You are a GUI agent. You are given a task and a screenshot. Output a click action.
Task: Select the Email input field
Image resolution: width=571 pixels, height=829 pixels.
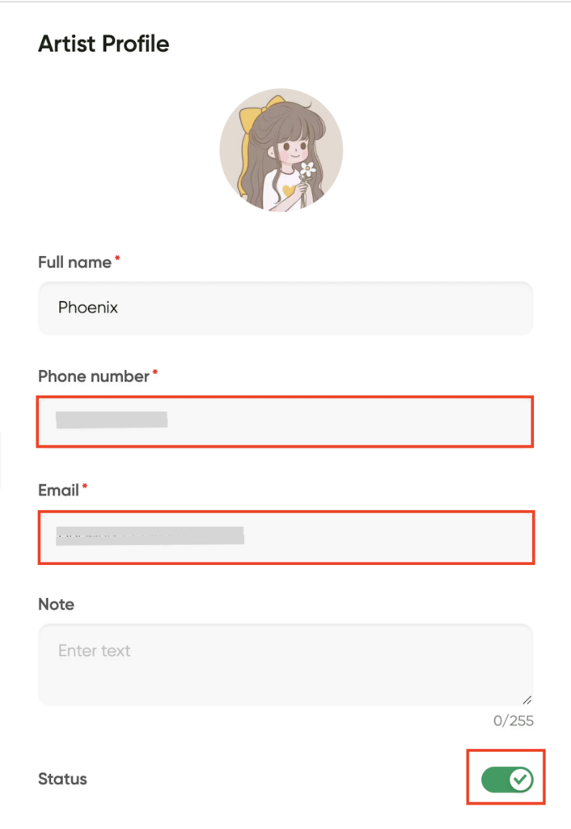(286, 538)
